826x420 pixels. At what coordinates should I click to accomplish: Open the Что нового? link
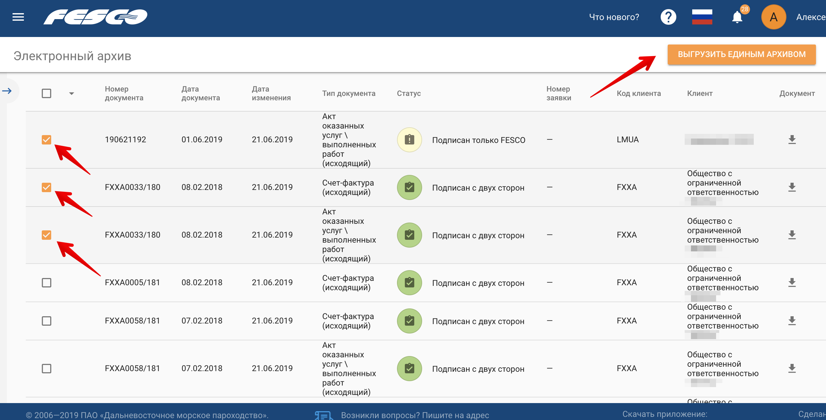[x=614, y=17]
